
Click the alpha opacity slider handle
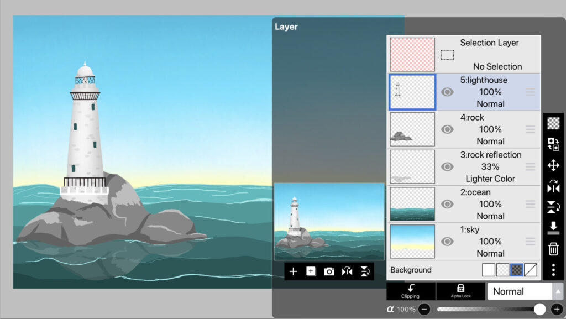pos(539,310)
